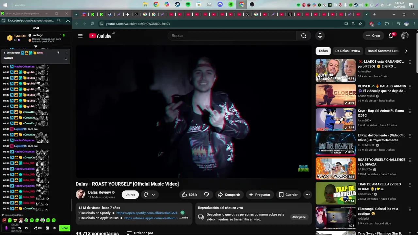Open Spotify from the taskbar
The height and width of the screenshot is (235, 418).
(188, 5)
